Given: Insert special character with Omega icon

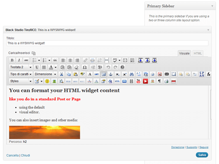Looking at the screenshot, I should coord(85,67).
